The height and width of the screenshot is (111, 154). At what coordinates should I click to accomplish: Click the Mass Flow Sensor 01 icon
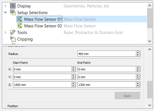tap(20, 19)
